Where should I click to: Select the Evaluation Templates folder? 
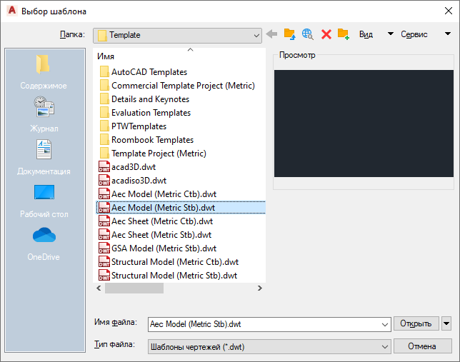coord(145,113)
